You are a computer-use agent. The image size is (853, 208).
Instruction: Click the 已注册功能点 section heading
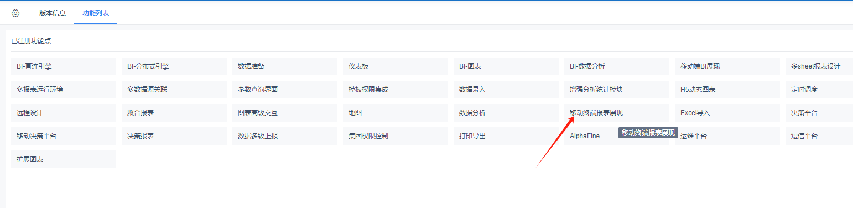[x=32, y=41]
